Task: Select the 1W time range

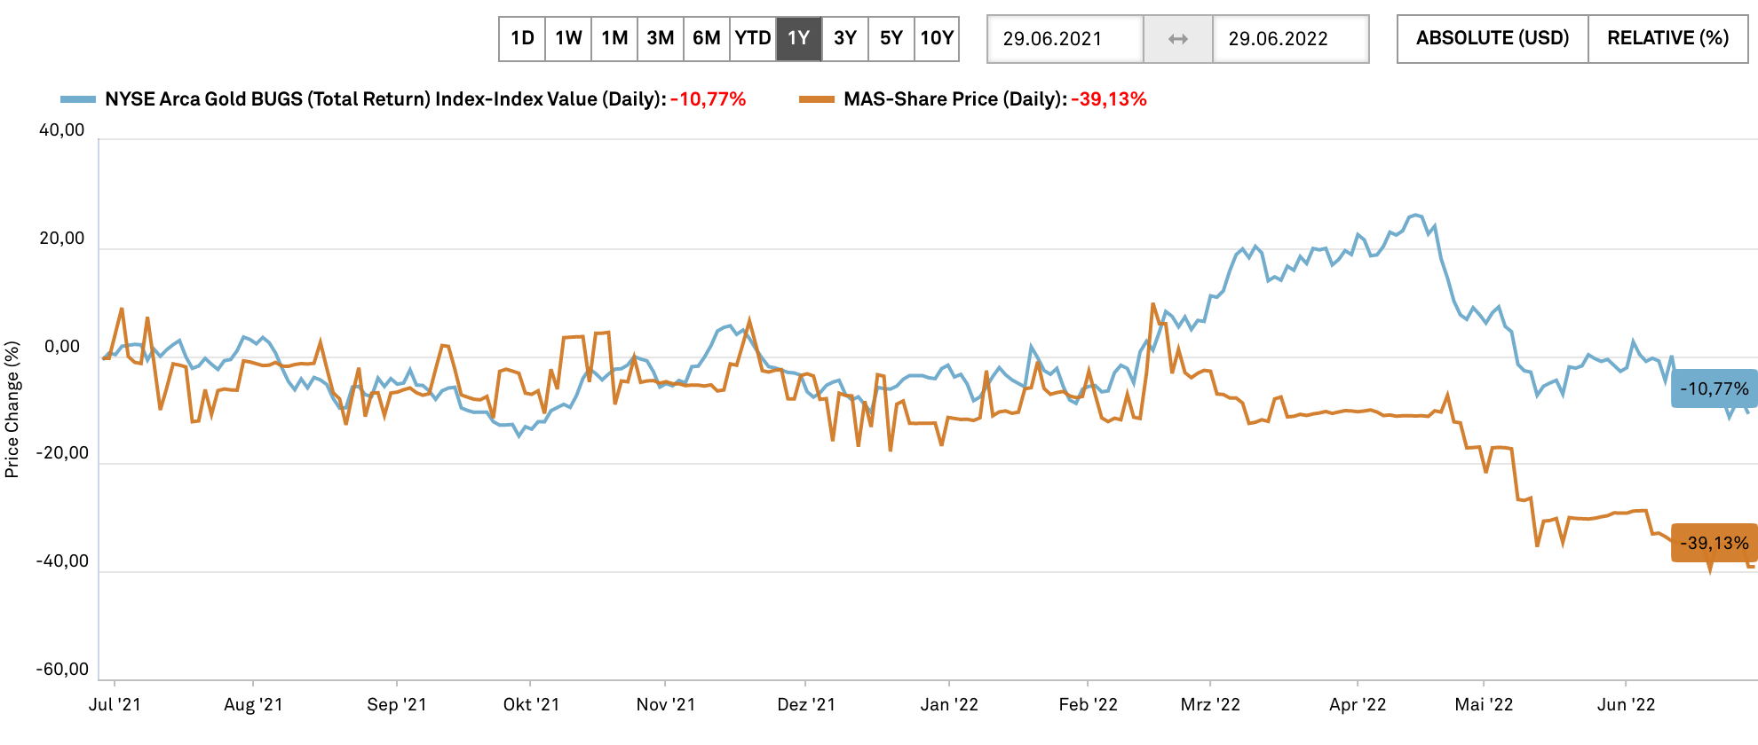Action: tap(568, 39)
